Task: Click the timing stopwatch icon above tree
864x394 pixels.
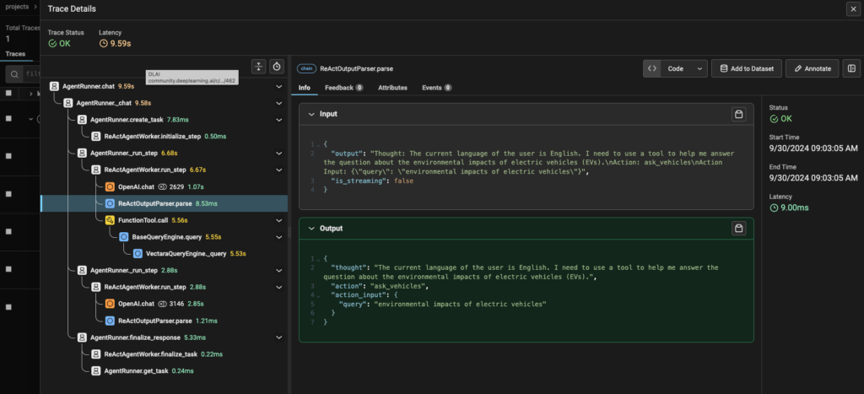Action: click(277, 67)
